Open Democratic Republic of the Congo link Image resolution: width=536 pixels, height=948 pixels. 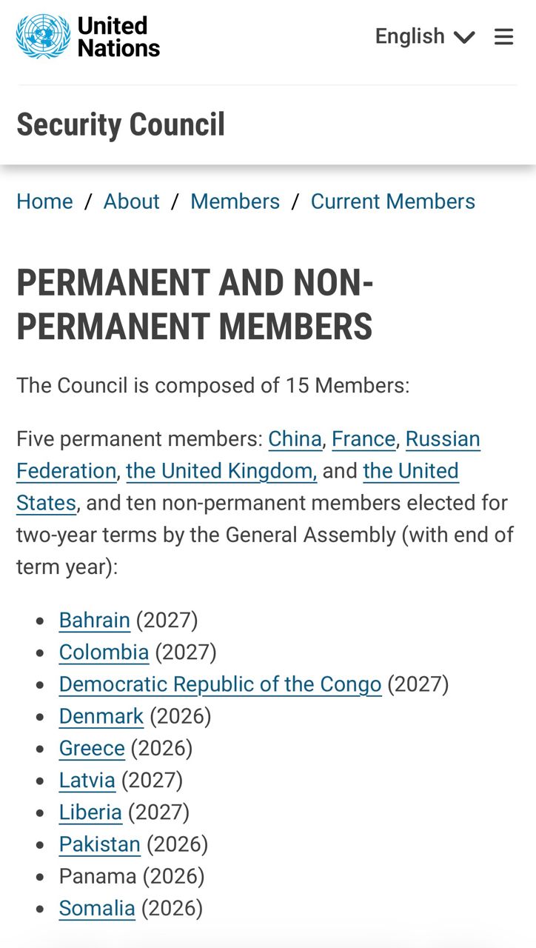221,684
